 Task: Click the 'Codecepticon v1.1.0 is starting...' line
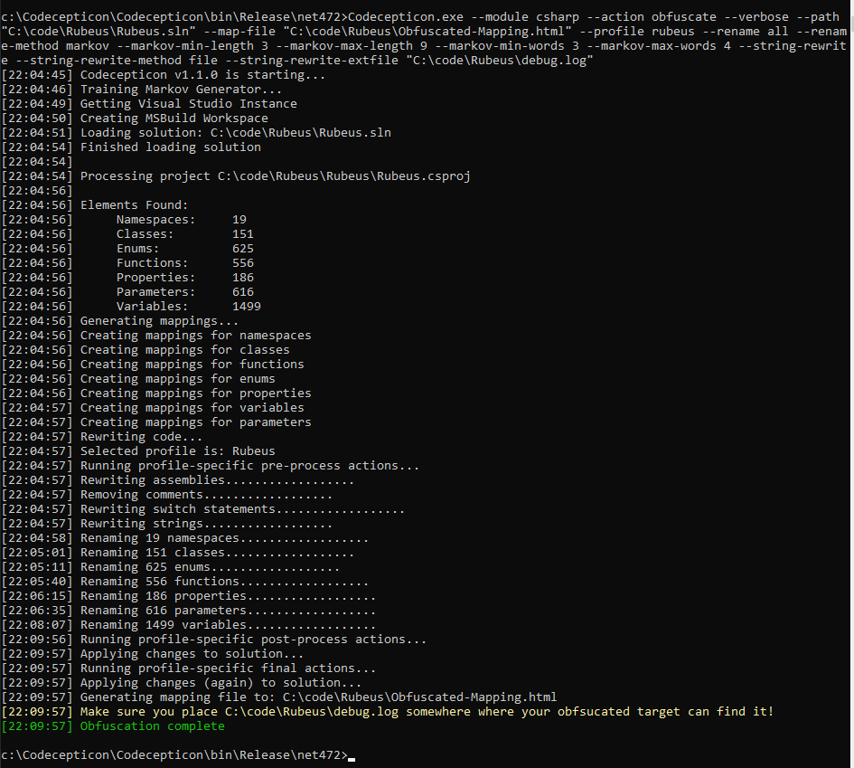164,75
